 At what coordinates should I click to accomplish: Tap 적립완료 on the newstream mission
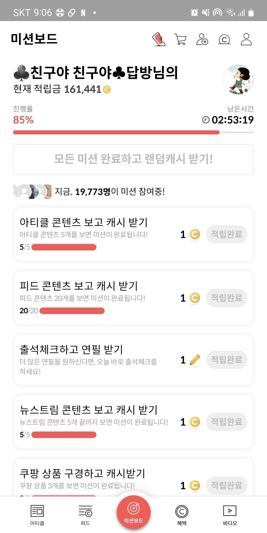coord(226,422)
